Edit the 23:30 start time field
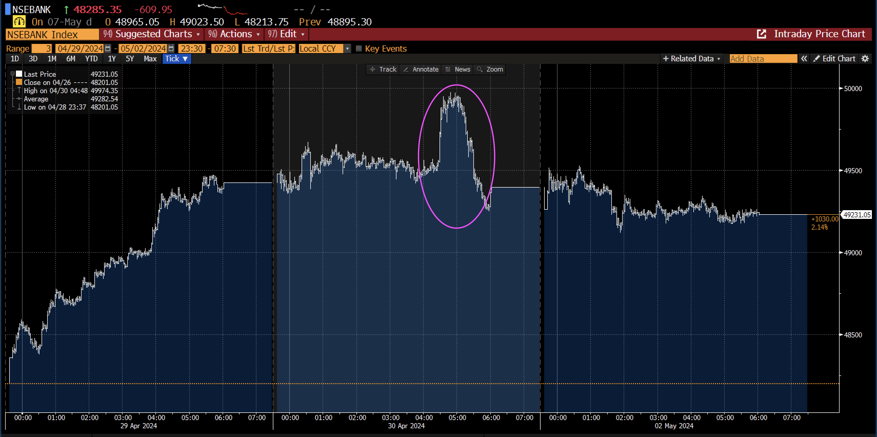Viewport: 877px width, 437px height. click(x=192, y=48)
